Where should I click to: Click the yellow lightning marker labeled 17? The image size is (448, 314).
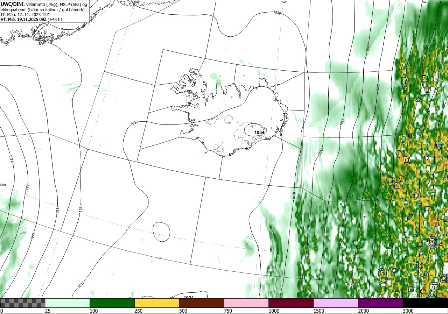[x=435, y=287]
